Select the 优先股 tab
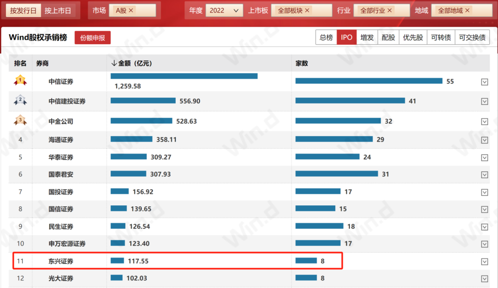The image size is (498, 288). click(413, 37)
